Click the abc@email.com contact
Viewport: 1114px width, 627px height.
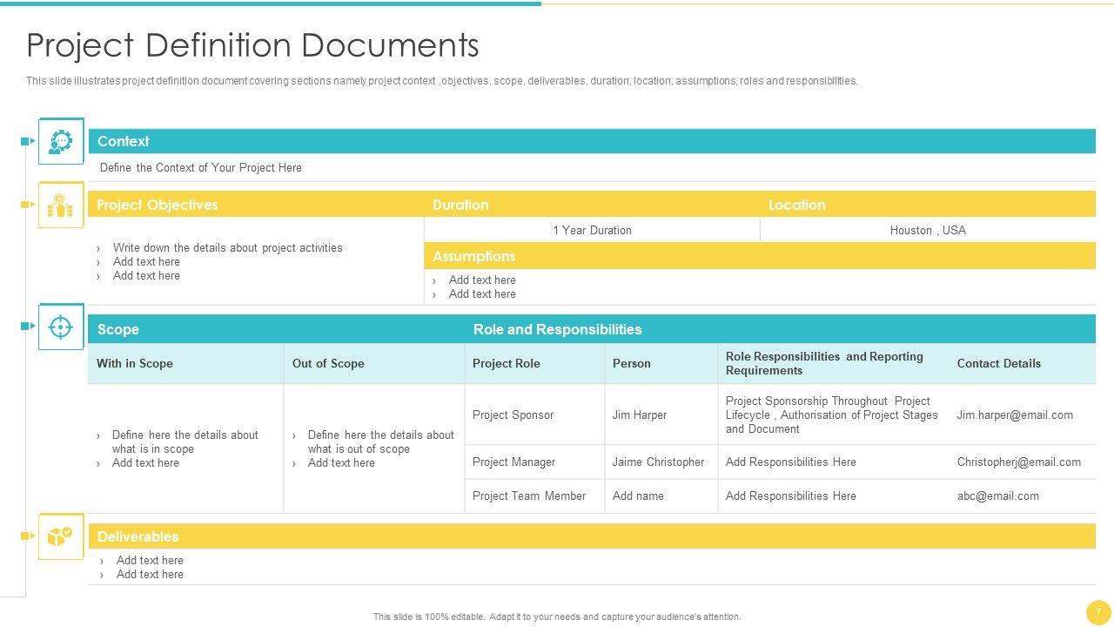click(x=997, y=496)
